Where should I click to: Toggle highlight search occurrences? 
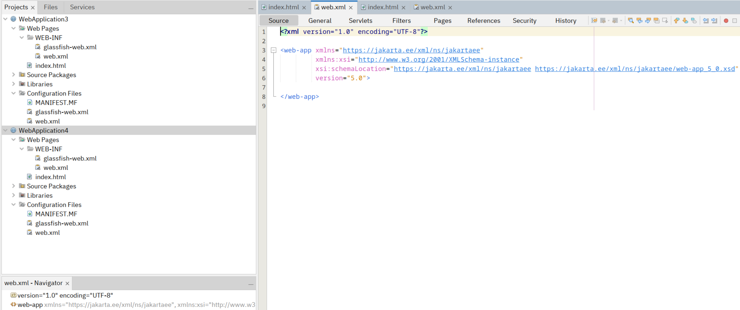657,21
